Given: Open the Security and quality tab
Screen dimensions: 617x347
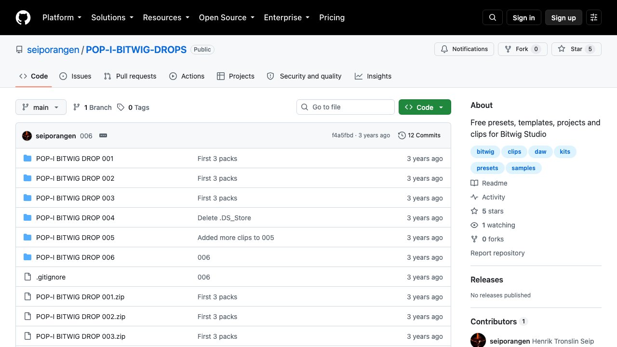Looking at the screenshot, I should (x=304, y=76).
